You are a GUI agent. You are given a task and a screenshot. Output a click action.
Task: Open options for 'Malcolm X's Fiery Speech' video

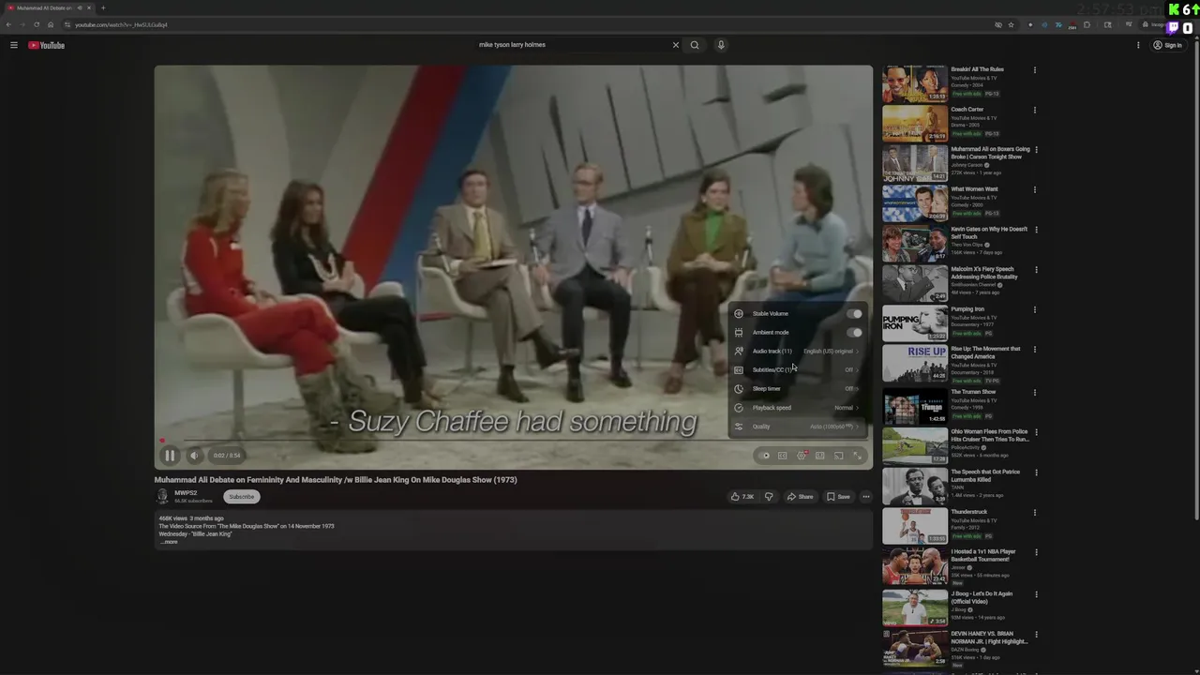coord(1035,270)
